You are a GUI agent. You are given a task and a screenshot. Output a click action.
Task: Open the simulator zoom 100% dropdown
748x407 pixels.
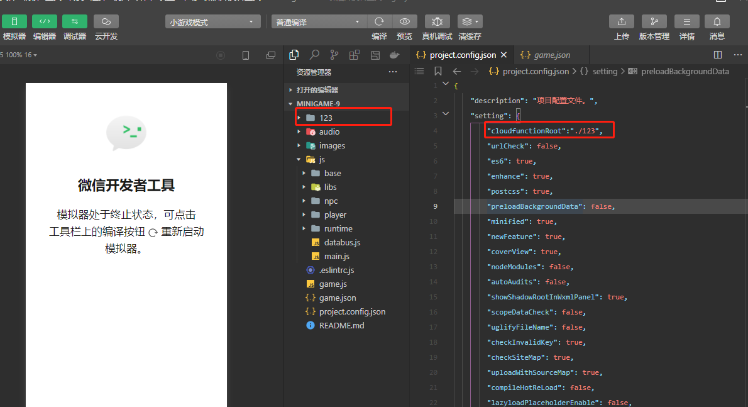point(19,55)
